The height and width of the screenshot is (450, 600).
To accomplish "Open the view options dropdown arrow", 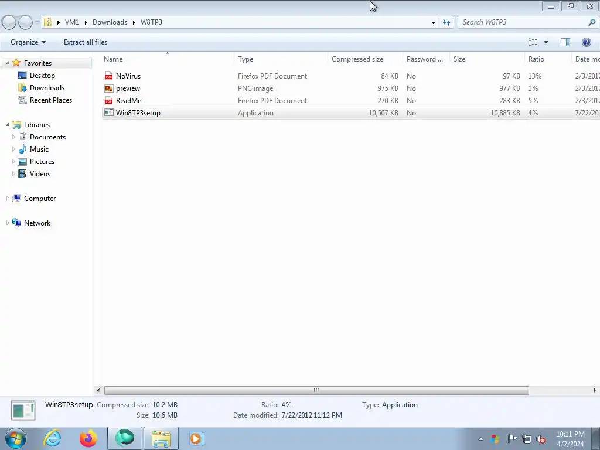I will (546, 42).
